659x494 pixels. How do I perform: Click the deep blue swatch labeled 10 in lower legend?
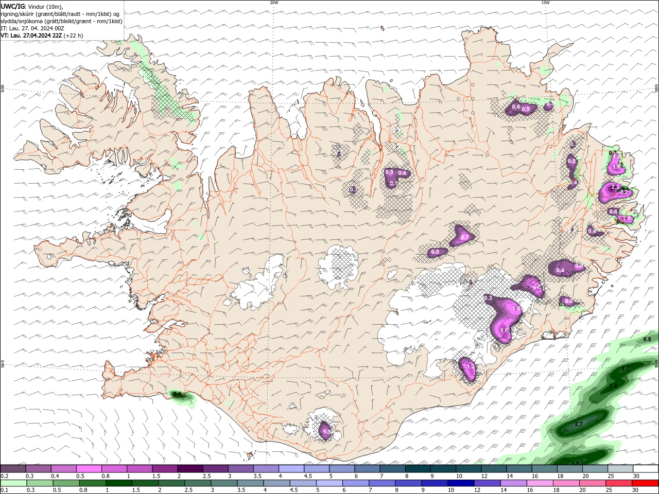click(x=461, y=483)
